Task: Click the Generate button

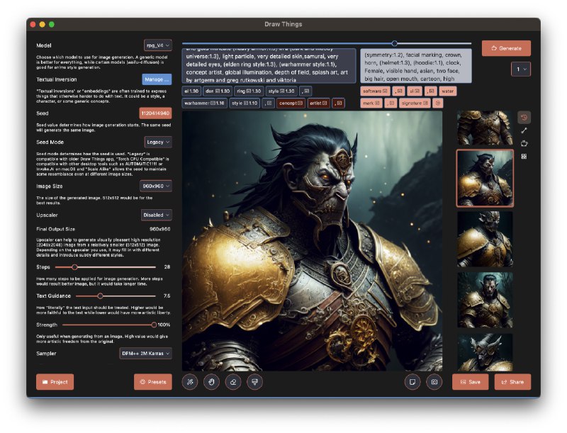Action: (x=506, y=48)
